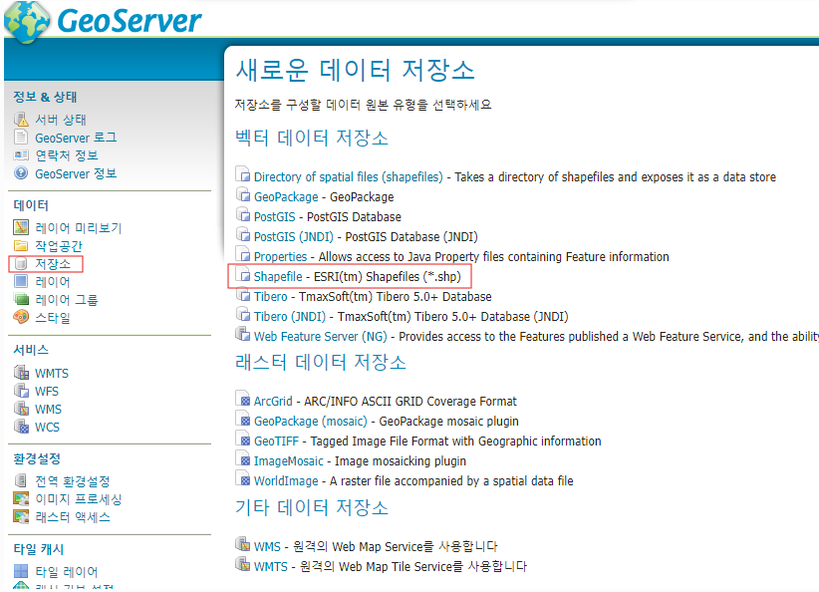819x592 pixels.
Task: Choose ImageMosaic raster store
Action: pos(289,460)
